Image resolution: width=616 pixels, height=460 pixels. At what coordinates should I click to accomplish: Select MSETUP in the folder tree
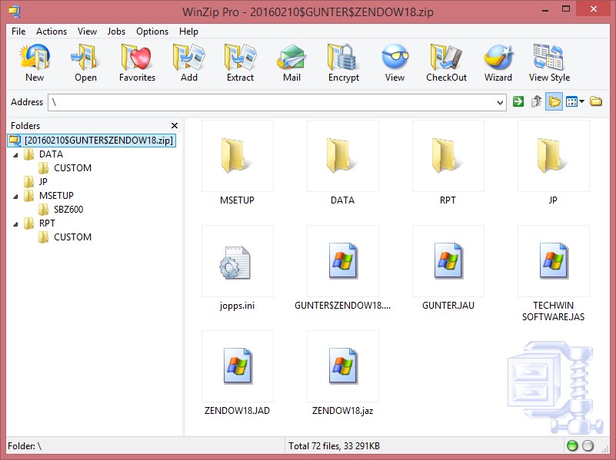point(56,195)
